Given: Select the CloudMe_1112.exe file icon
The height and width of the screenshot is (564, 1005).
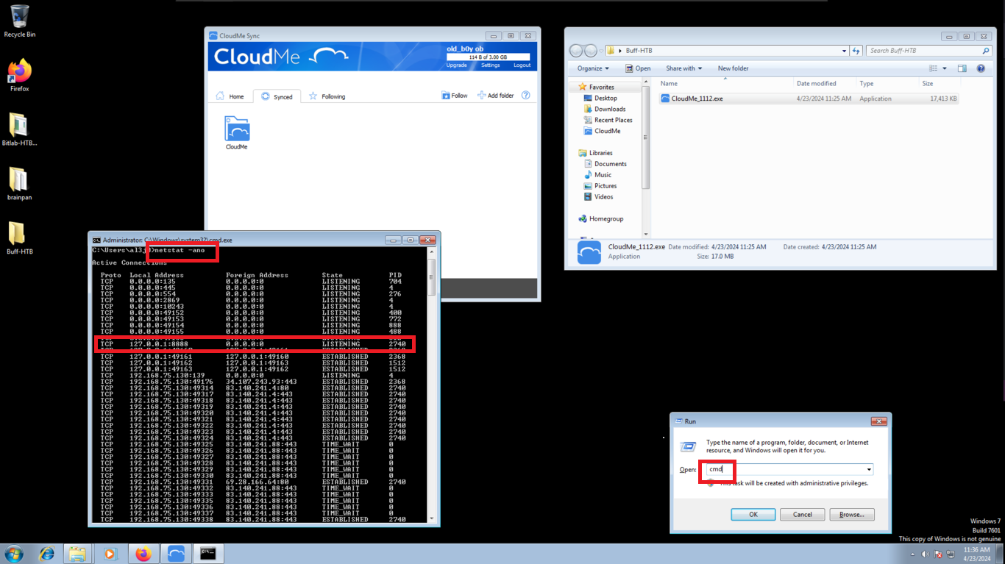Looking at the screenshot, I should [665, 99].
